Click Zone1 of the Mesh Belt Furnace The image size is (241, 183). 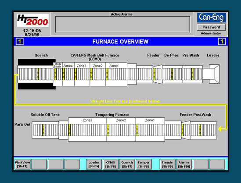pos(116,74)
